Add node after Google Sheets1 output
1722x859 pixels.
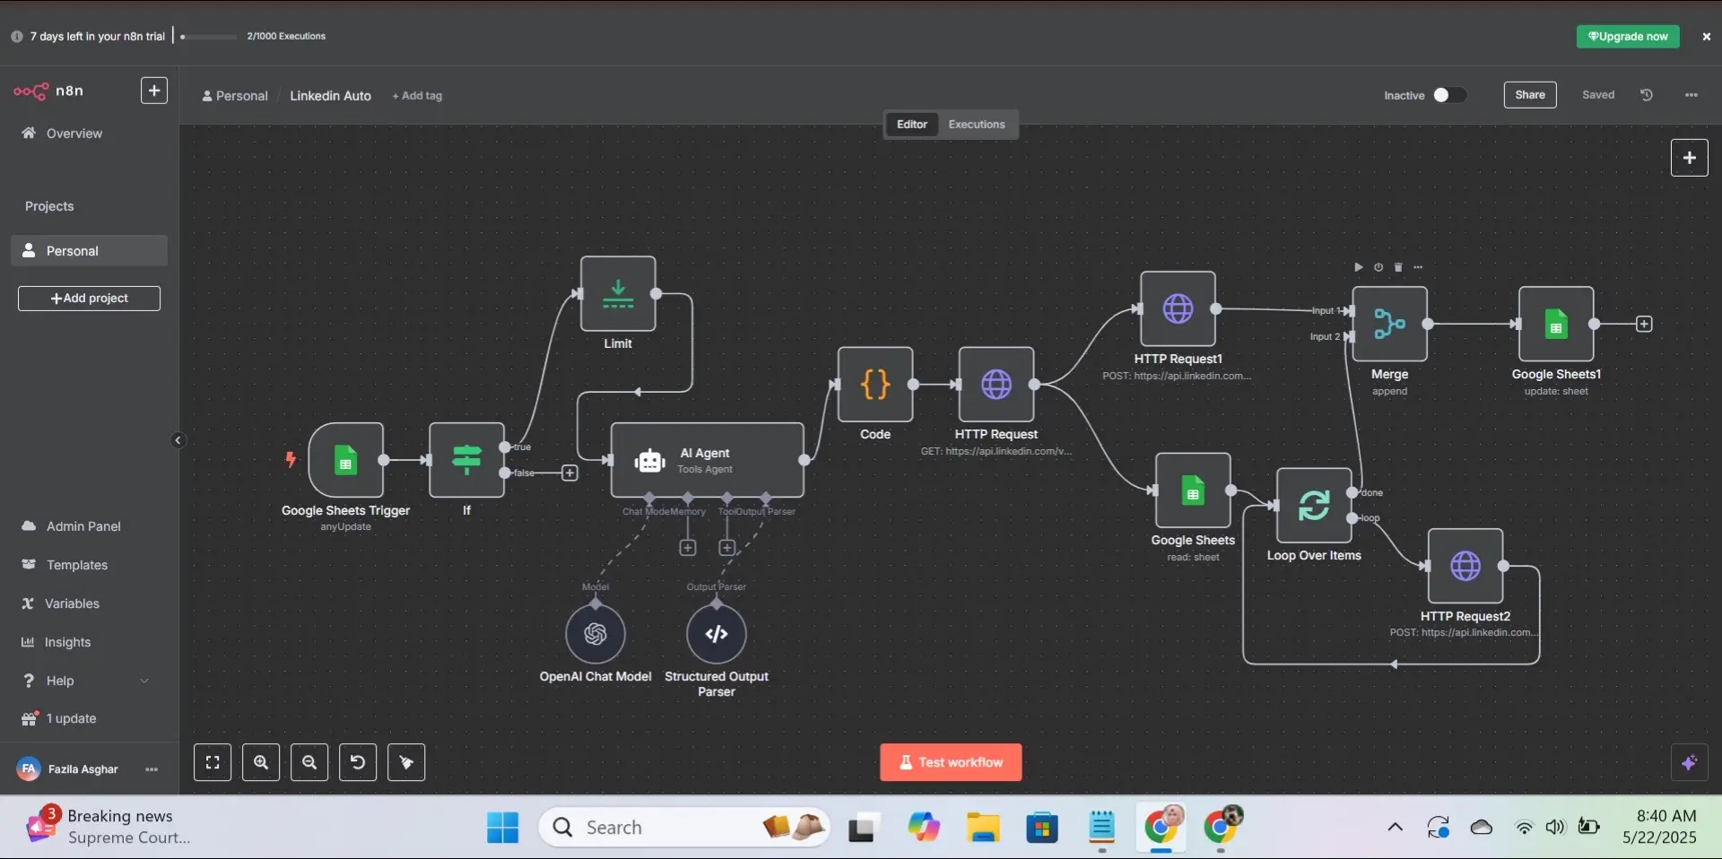[x=1644, y=324]
